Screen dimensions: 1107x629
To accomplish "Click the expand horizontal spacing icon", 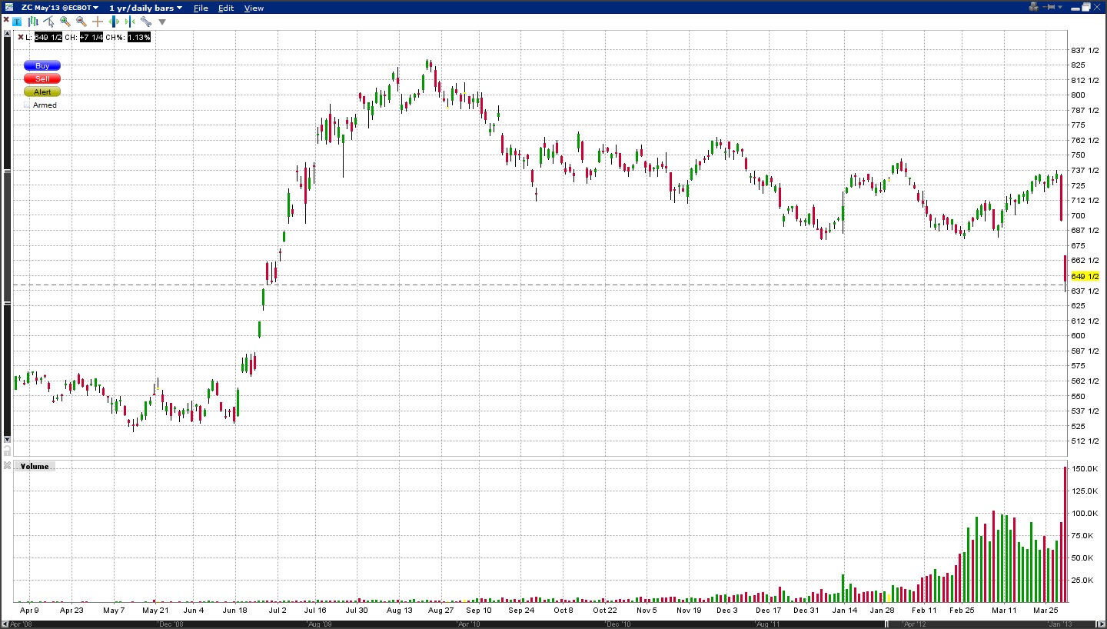I will pyautogui.click(x=114, y=22).
